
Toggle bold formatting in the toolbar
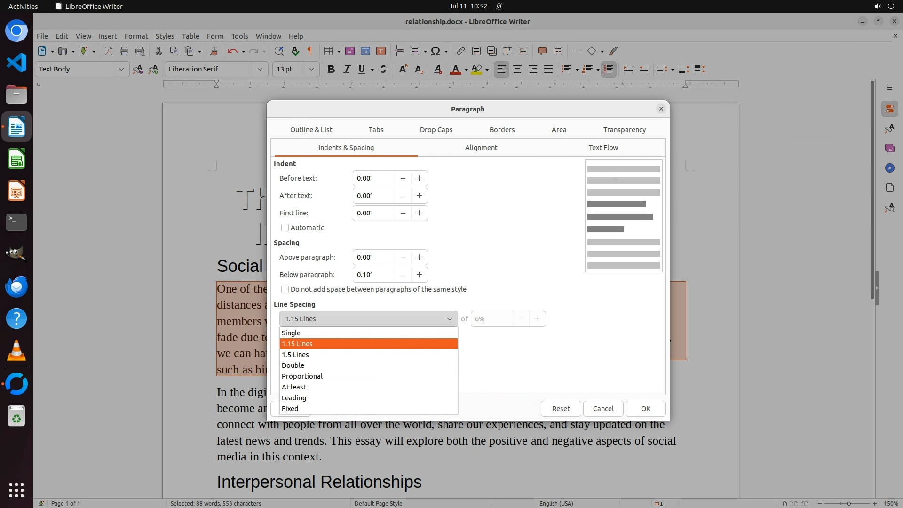[331, 69]
